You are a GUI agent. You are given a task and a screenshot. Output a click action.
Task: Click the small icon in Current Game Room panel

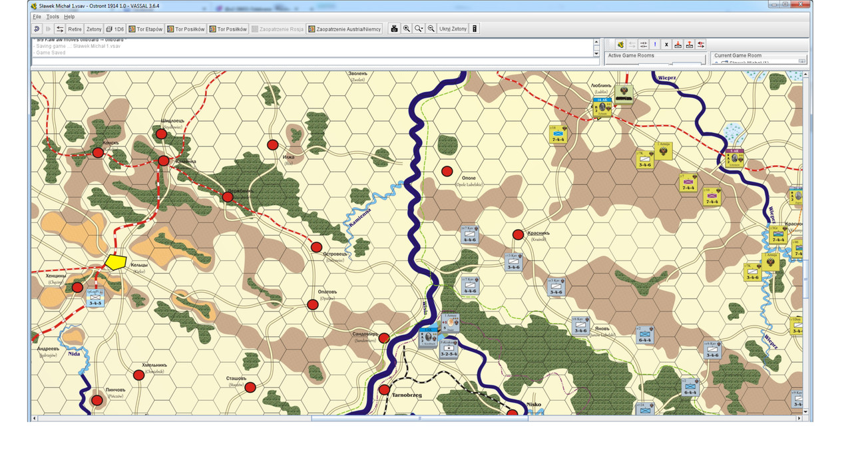(802, 61)
